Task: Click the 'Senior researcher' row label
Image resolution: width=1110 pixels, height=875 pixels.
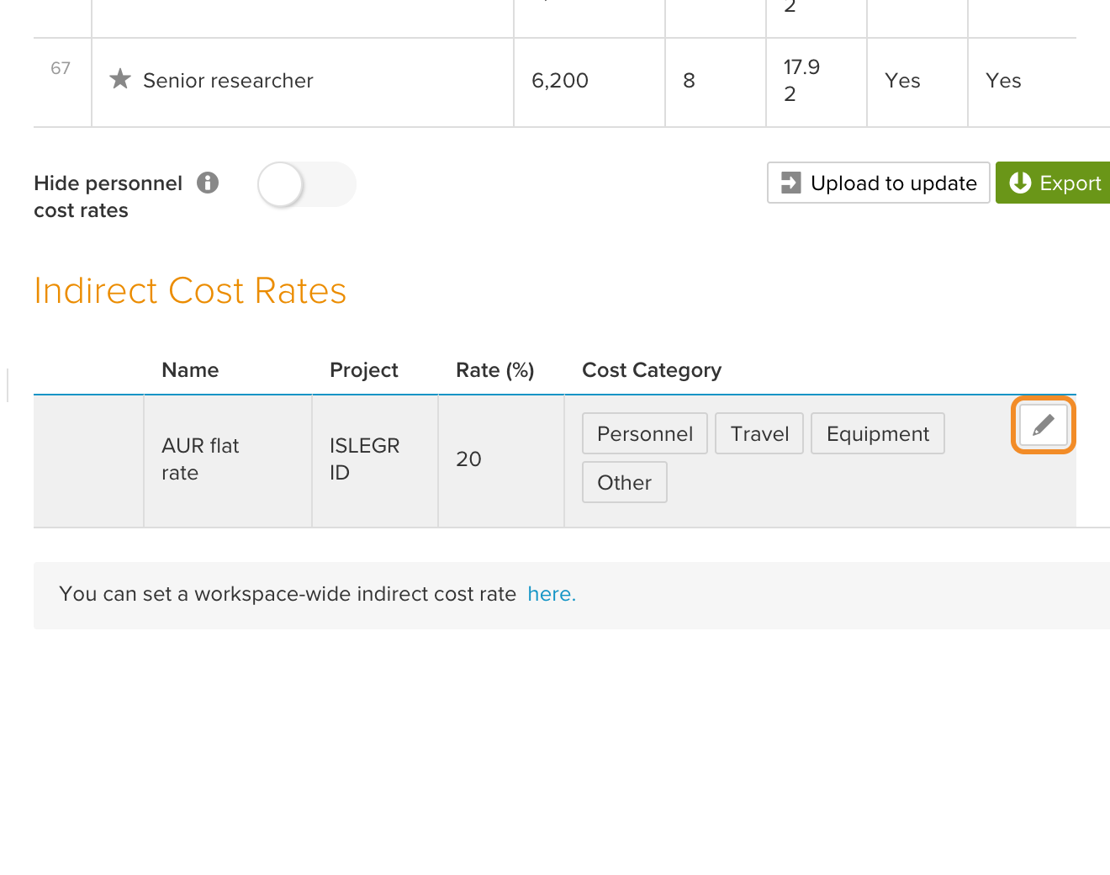Action: click(x=228, y=81)
